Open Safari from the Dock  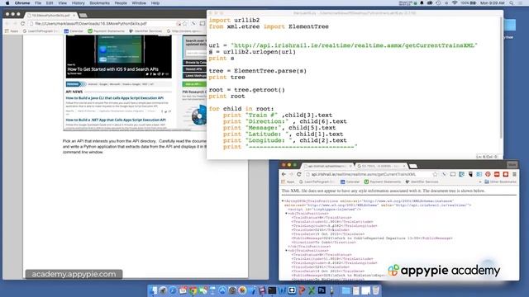pyautogui.click(x=173, y=290)
